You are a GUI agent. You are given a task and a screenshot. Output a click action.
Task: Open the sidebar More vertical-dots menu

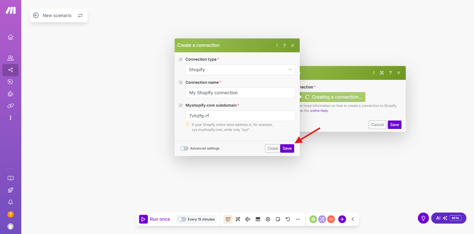(x=11, y=118)
